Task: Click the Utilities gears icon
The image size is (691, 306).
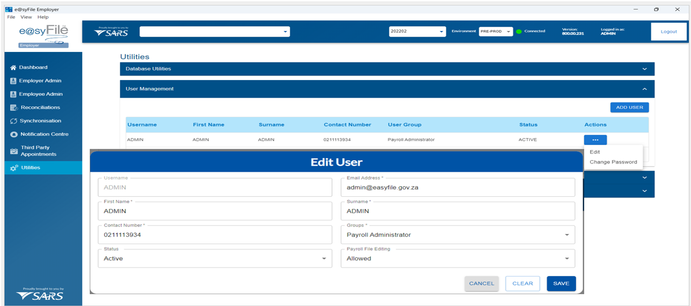Action: [x=14, y=168]
